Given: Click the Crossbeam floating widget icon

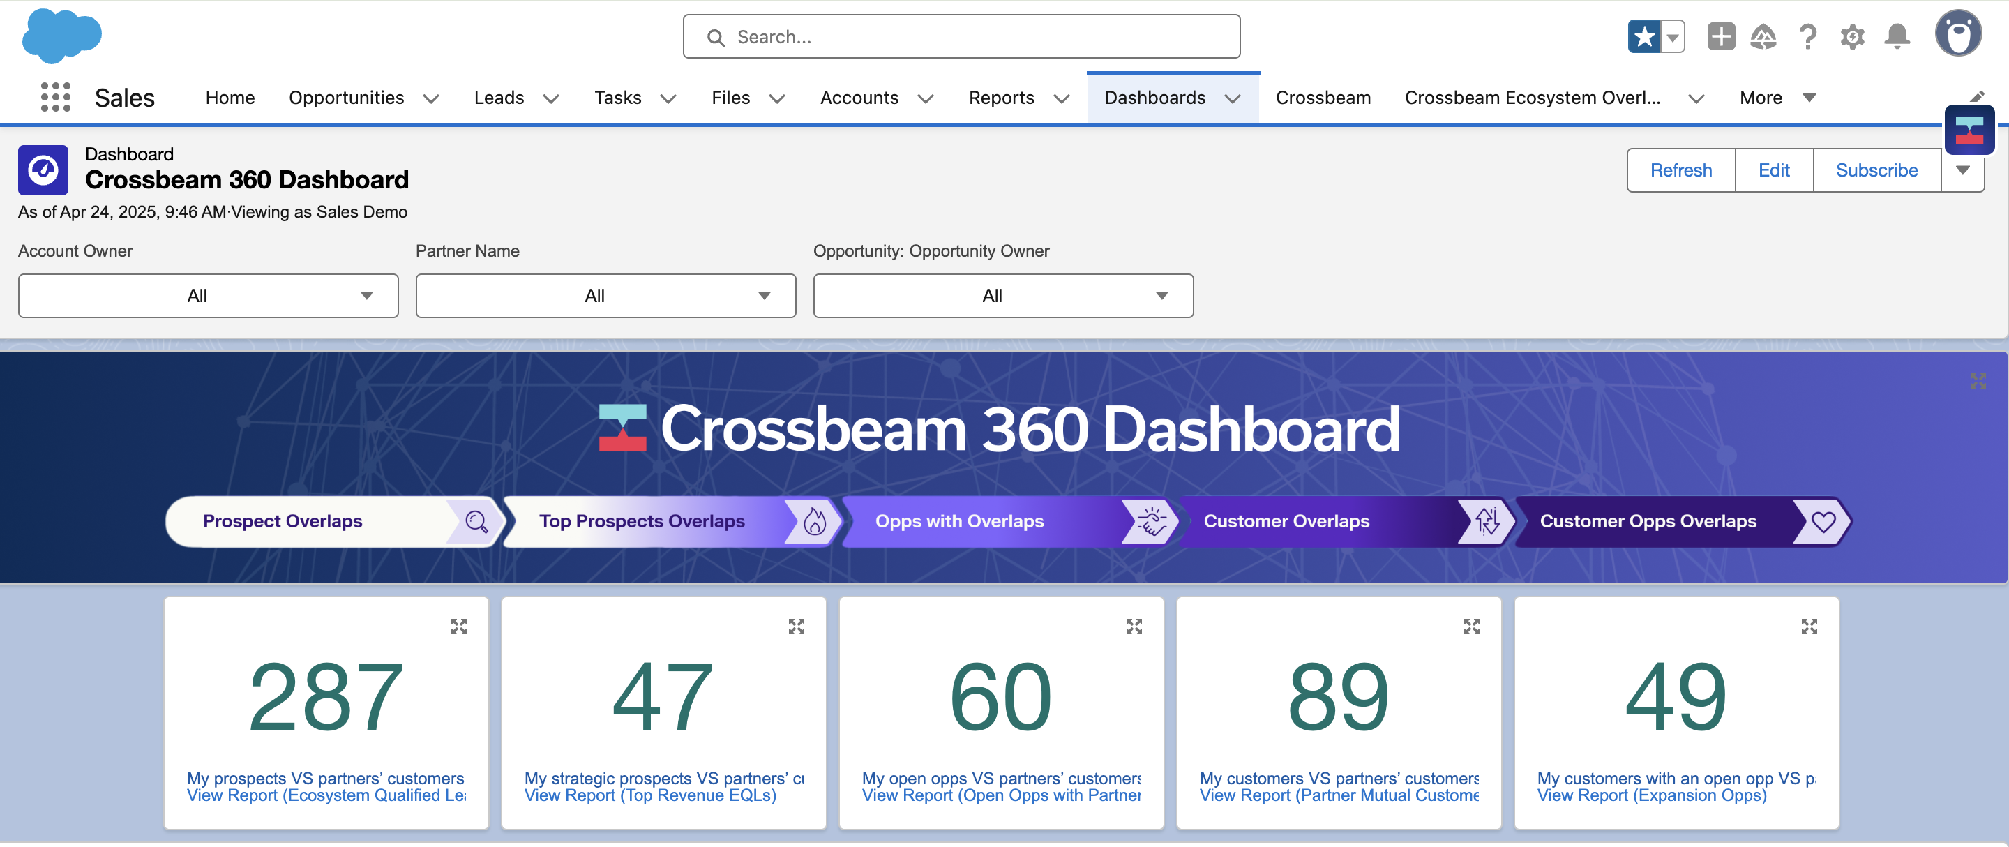Looking at the screenshot, I should point(1969,130).
